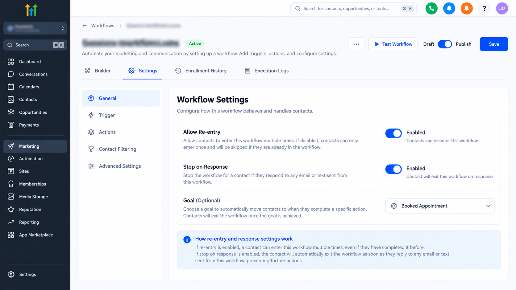Click the Goal (Optional) label

coord(202,200)
